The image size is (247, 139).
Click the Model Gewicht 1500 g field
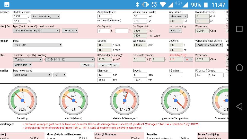tap(20, 16)
